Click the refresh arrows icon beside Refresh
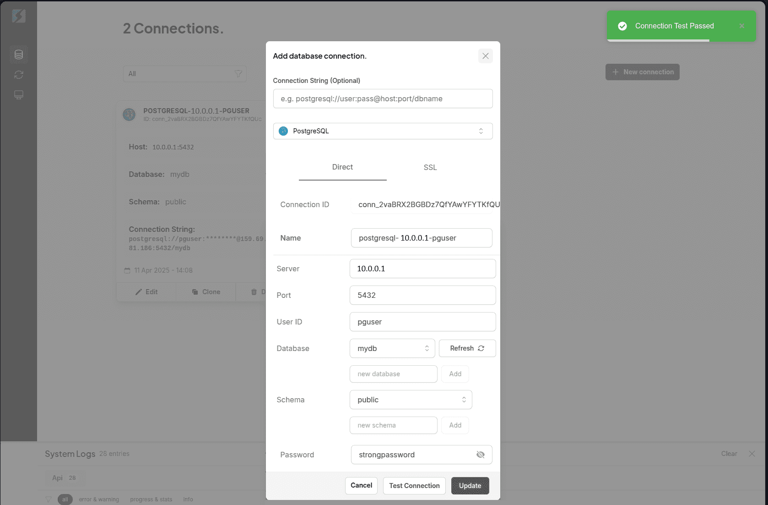Screen dimensions: 768x505 (481, 348)
